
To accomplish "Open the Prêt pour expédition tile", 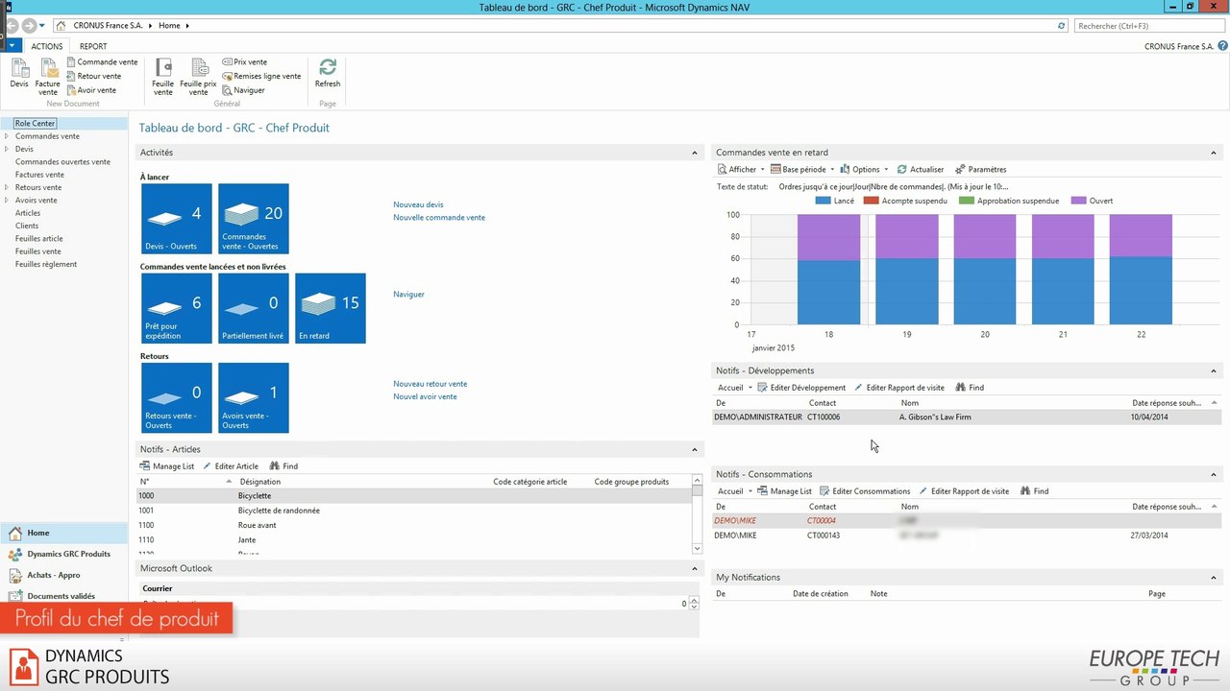I will tap(177, 308).
